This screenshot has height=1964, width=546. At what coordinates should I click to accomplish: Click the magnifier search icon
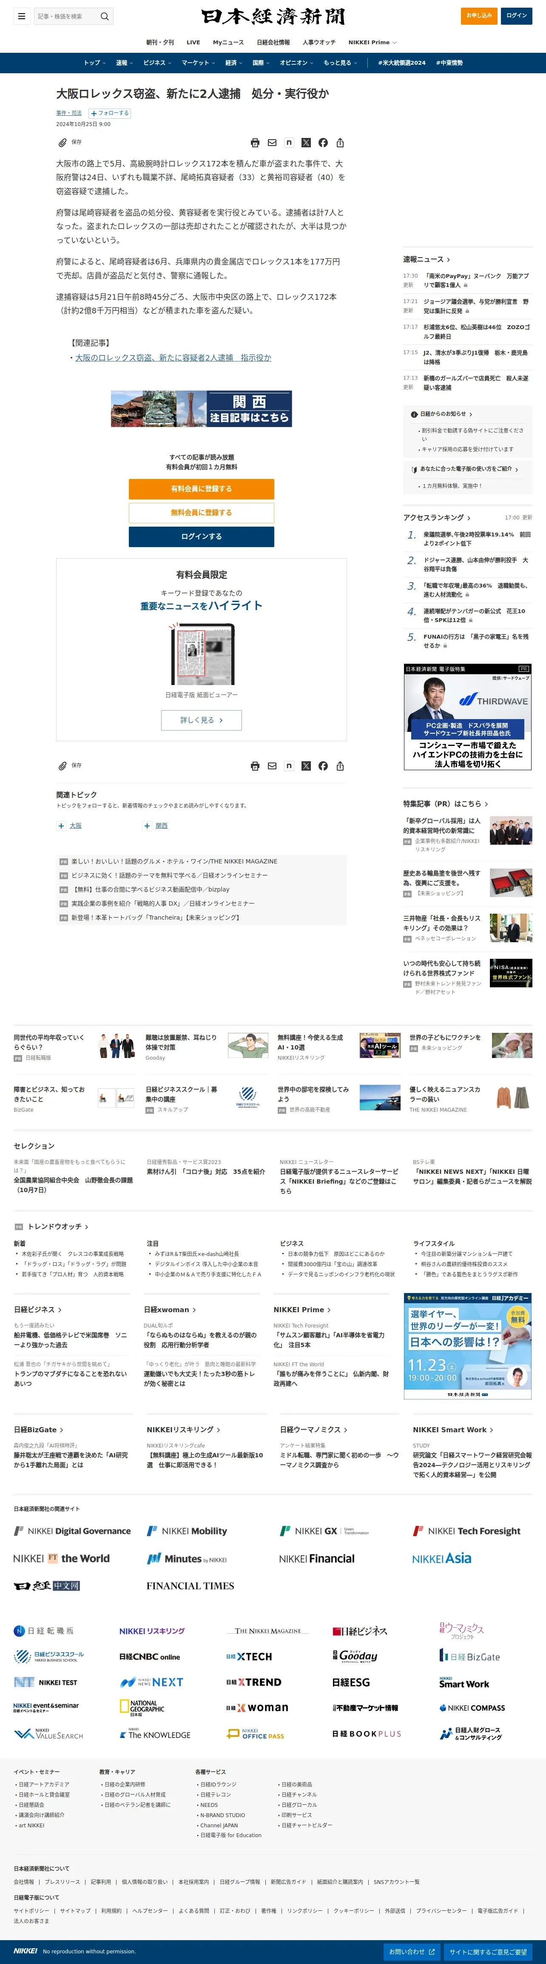105,16
